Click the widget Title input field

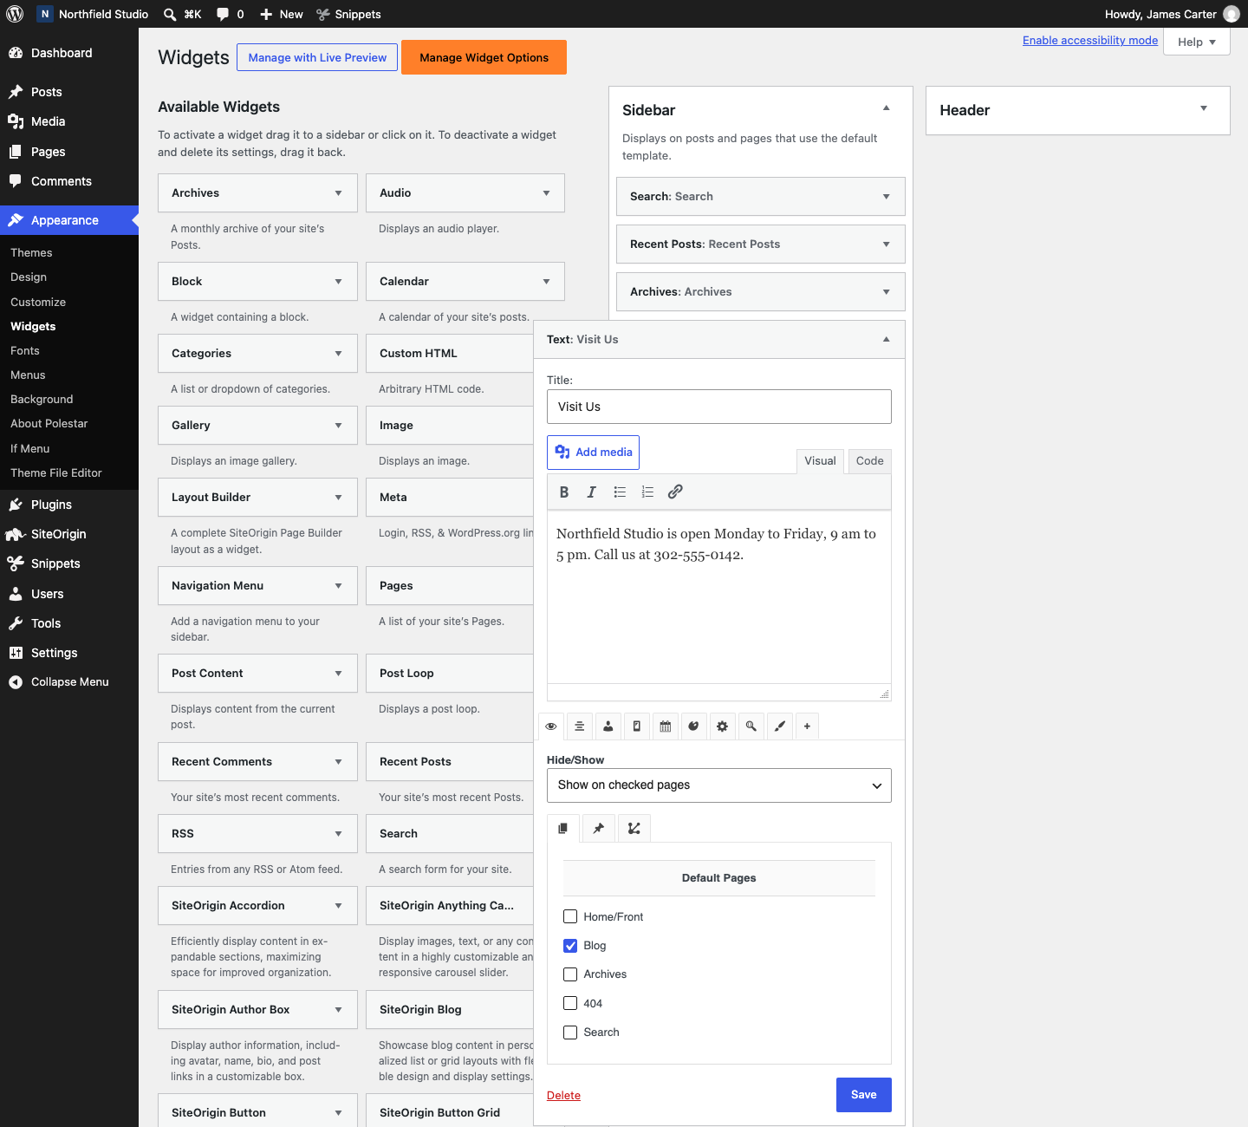[719, 407]
